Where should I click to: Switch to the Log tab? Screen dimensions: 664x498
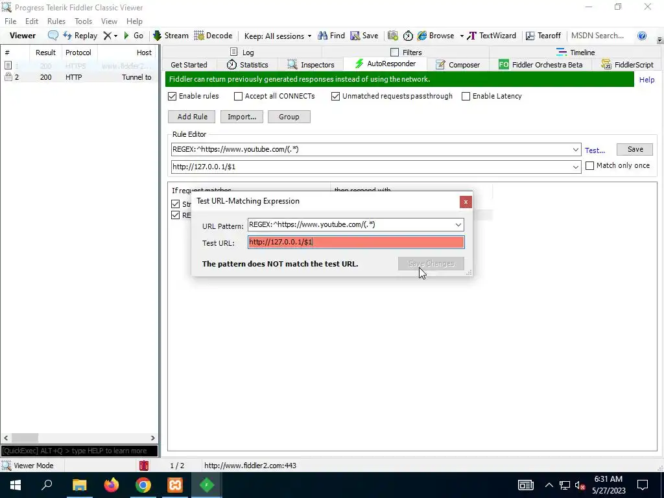coord(242,52)
